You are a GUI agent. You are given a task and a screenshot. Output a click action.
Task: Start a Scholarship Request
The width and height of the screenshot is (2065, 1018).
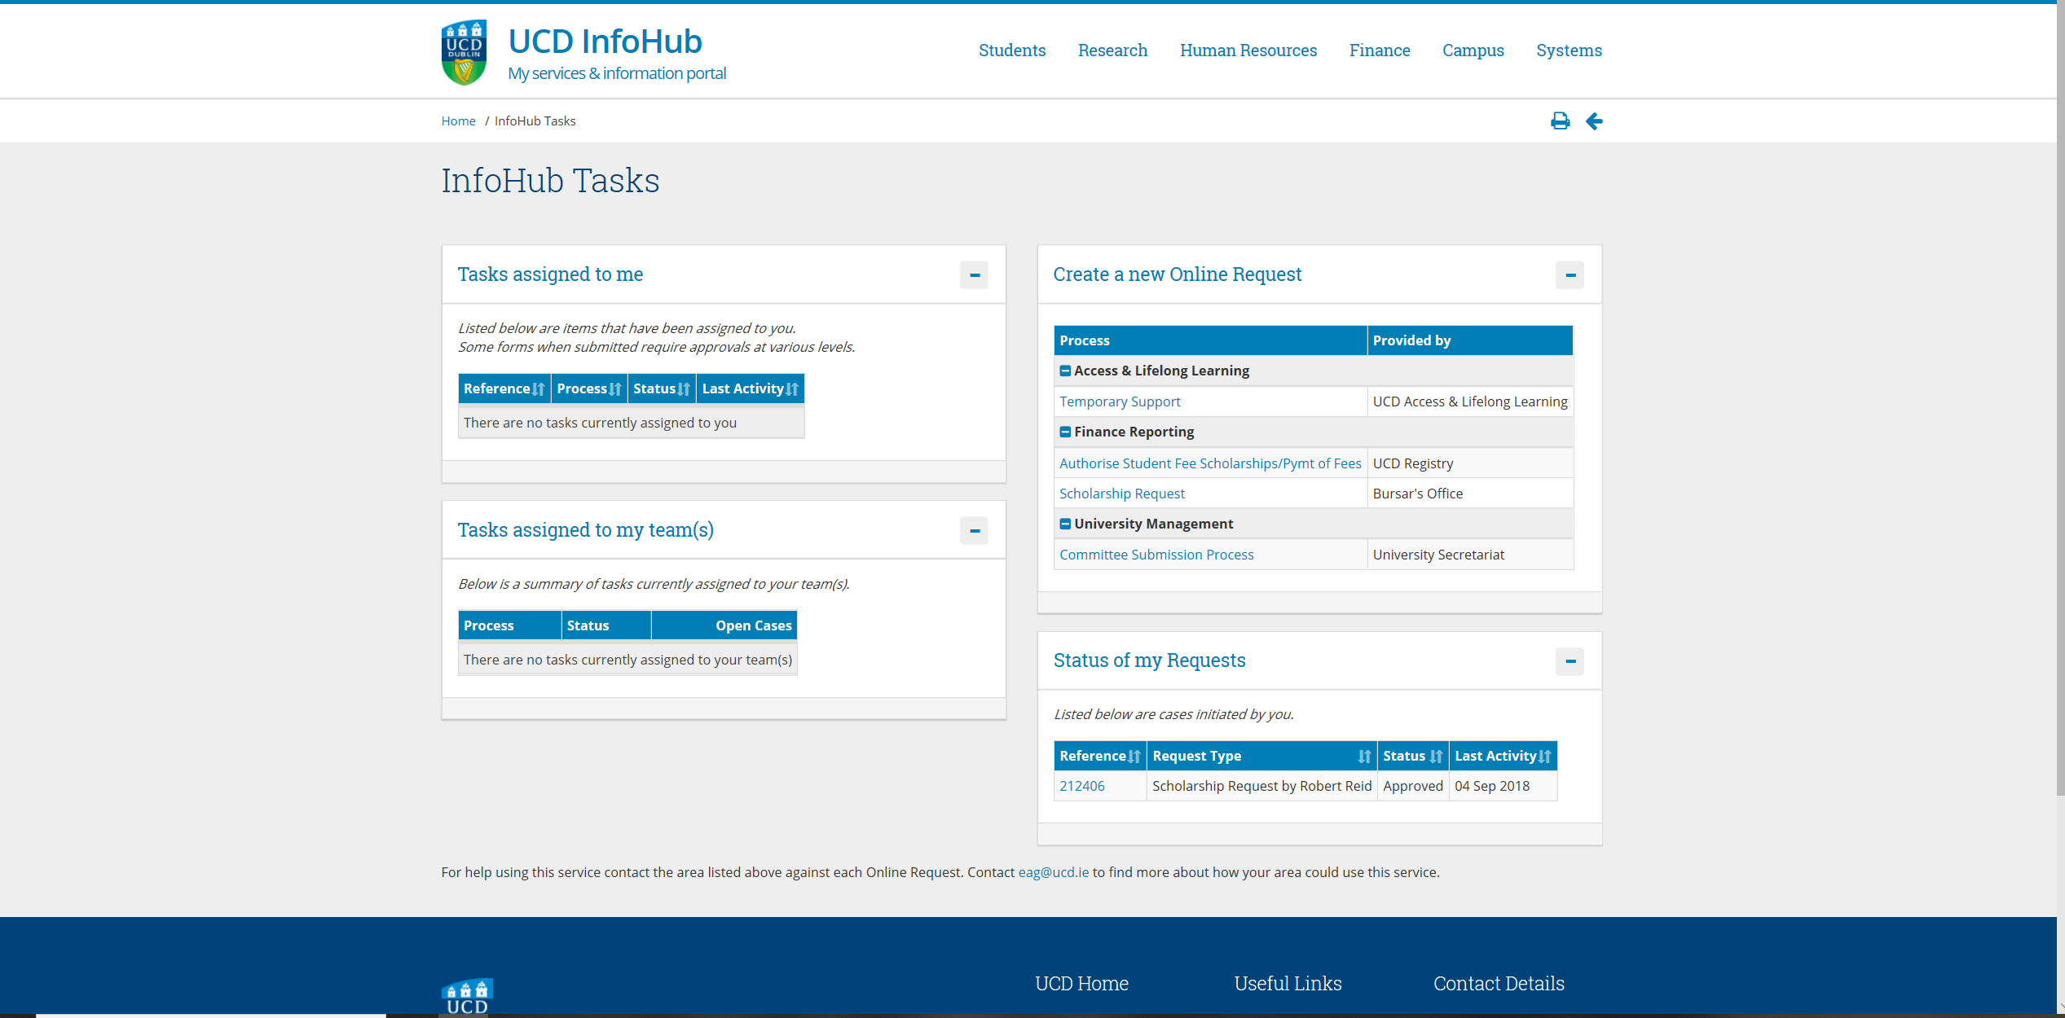1121,494
